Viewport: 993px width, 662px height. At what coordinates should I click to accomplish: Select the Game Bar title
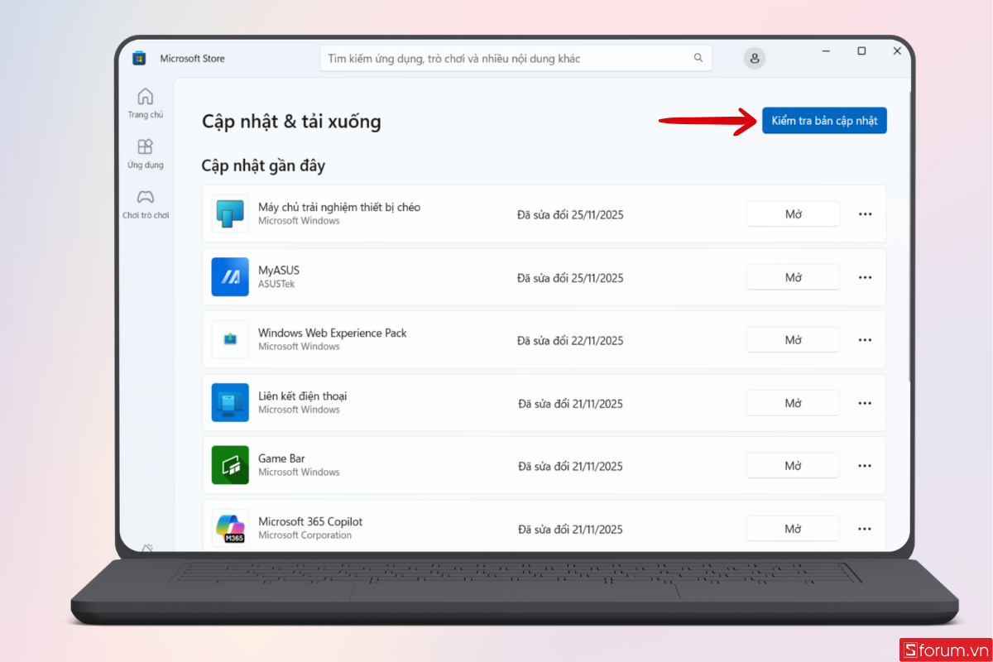pyautogui.click(x=281, y=458)
